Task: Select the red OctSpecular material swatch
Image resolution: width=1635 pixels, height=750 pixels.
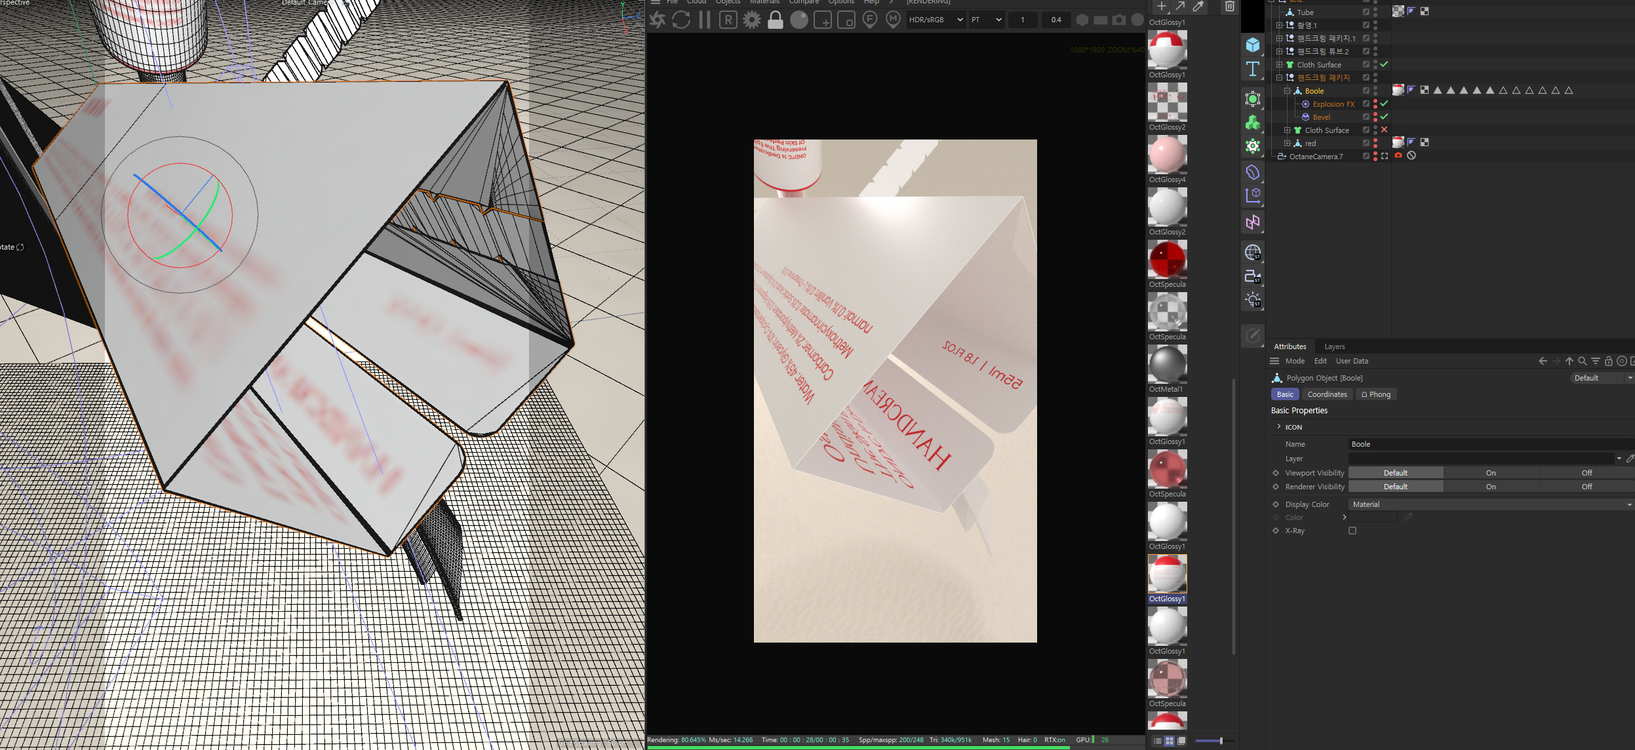Action: click(1167, 259)
